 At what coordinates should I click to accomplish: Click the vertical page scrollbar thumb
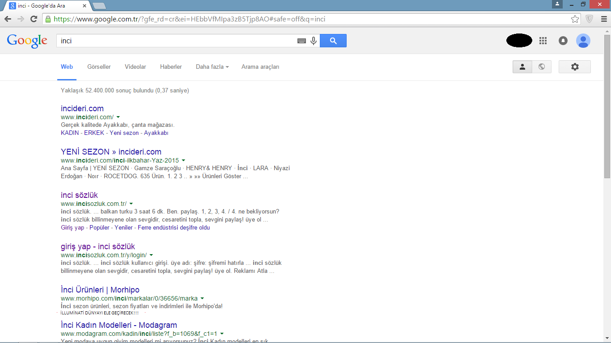pos(607,107)
